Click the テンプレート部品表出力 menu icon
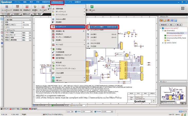 [53, 37]
